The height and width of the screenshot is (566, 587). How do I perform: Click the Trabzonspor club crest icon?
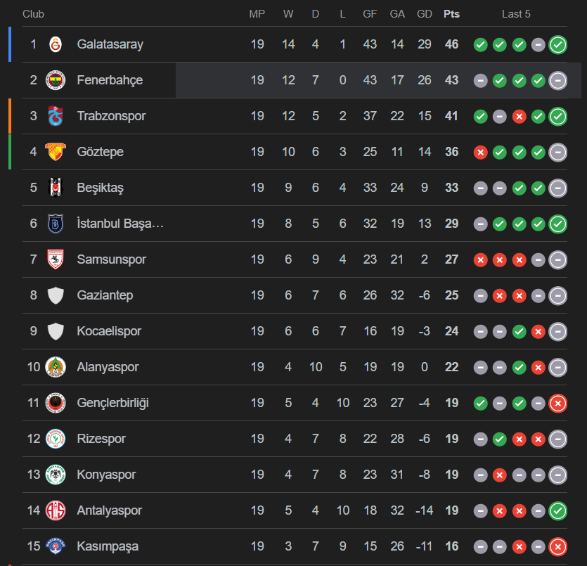point(56,116)
